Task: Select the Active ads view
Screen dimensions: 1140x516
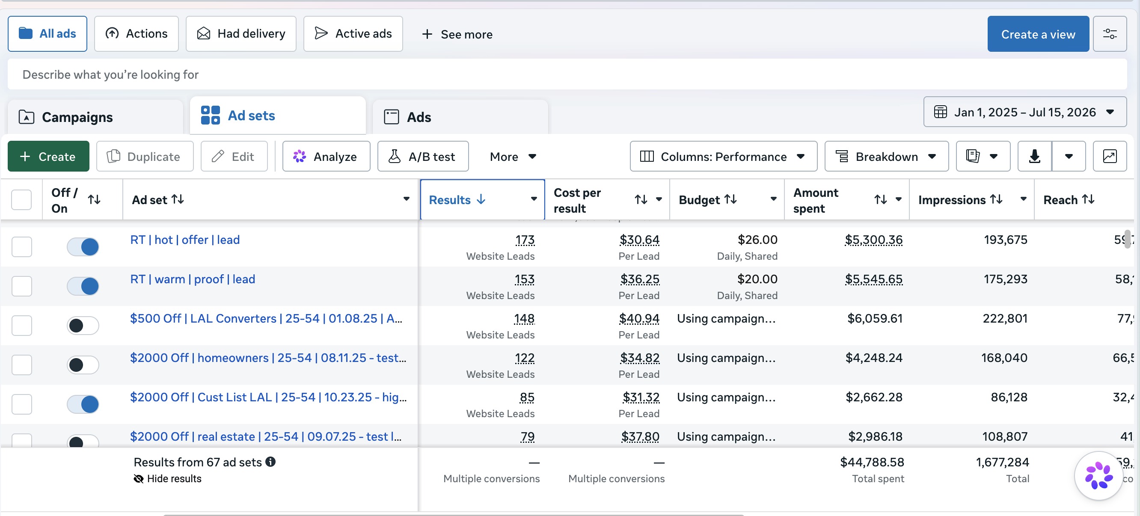Action: coord(353,34)
